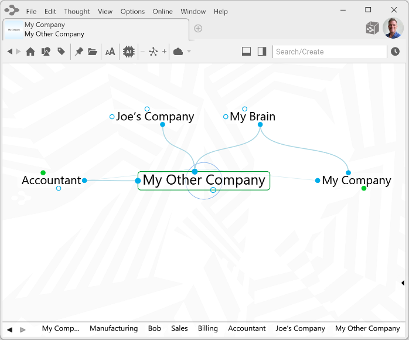Click Manufacturing in the history bar
The height and width of the screenshot is (340, 409).
[114, 328]
